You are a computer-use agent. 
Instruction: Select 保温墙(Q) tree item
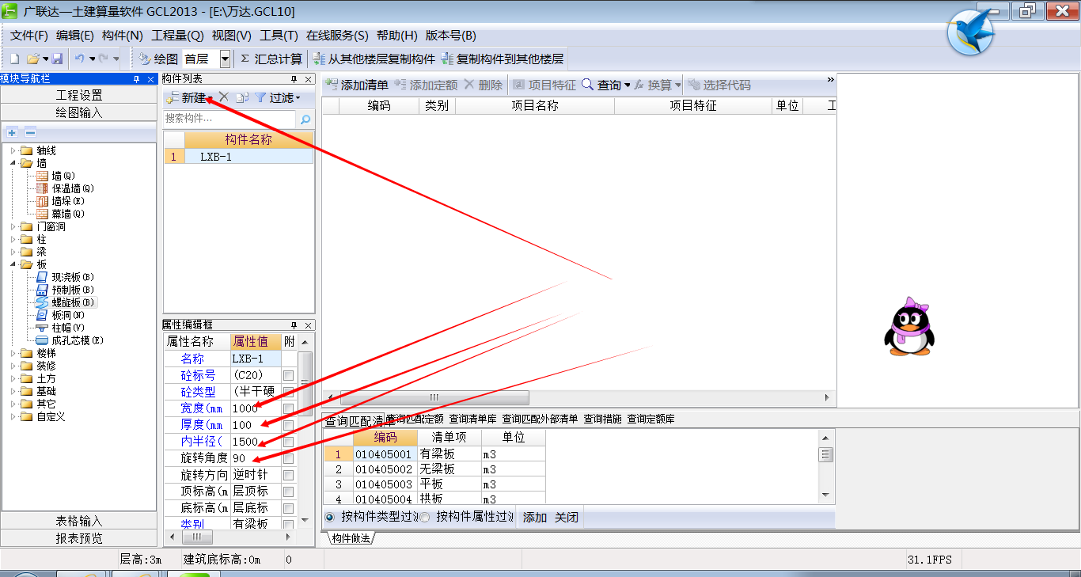pyautogui.click(x=65, y=188)
